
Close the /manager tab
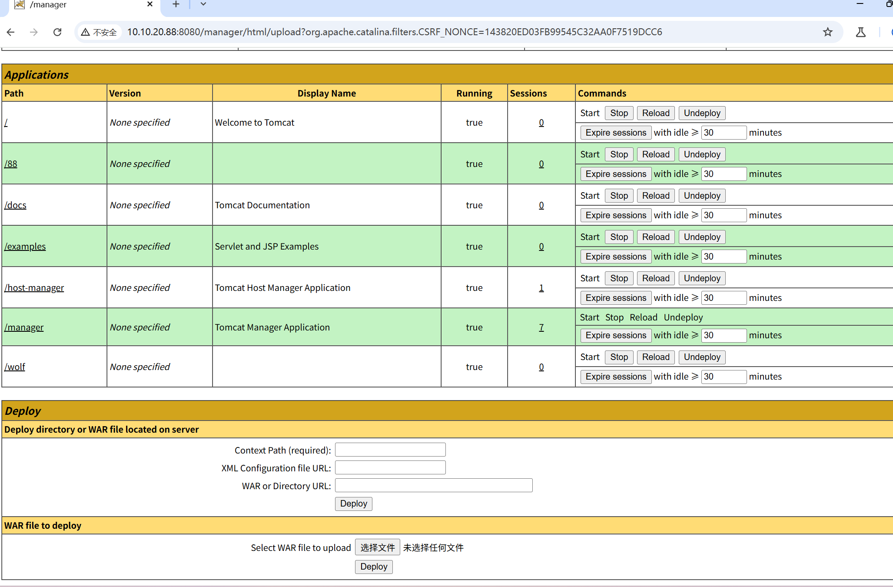click(x=150, y=4)
